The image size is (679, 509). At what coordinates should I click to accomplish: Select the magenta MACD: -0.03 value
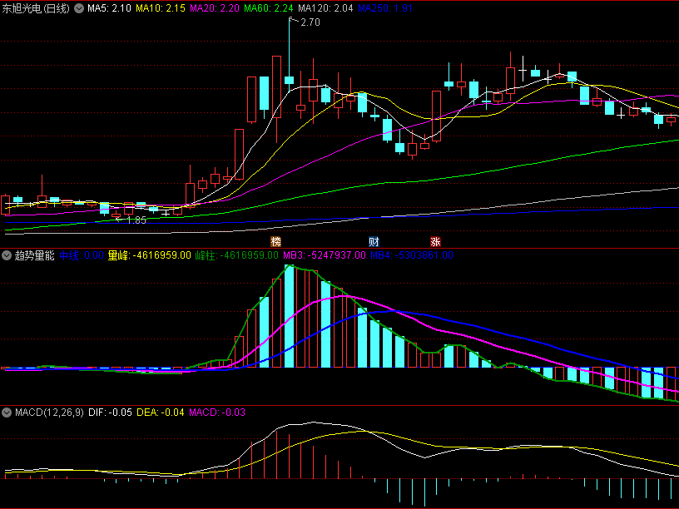coord(217,413)
